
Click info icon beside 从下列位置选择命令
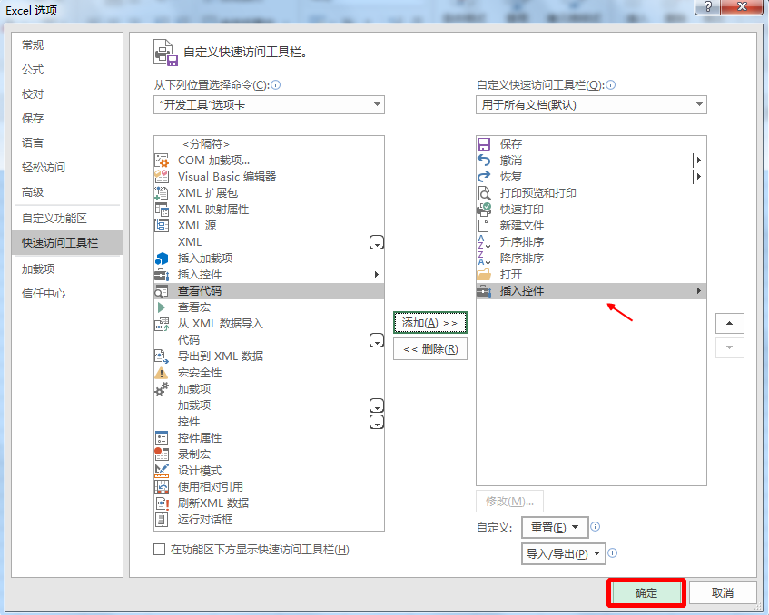pos(276,84)
